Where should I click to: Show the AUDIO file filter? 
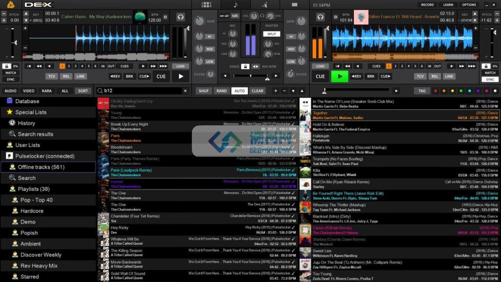coord(11,91)
